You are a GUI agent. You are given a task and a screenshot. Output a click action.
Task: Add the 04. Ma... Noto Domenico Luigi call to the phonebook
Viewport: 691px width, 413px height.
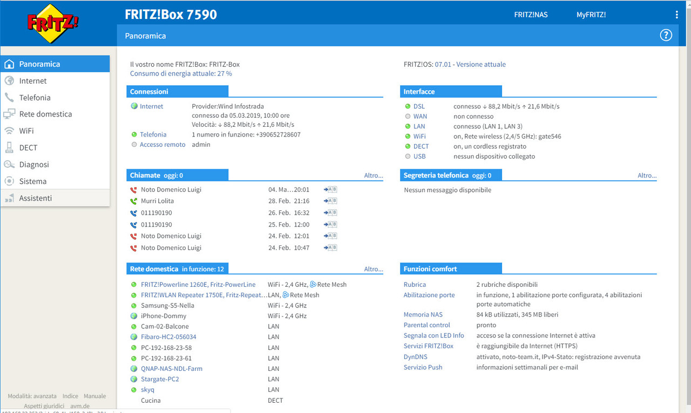pos(330,189)
